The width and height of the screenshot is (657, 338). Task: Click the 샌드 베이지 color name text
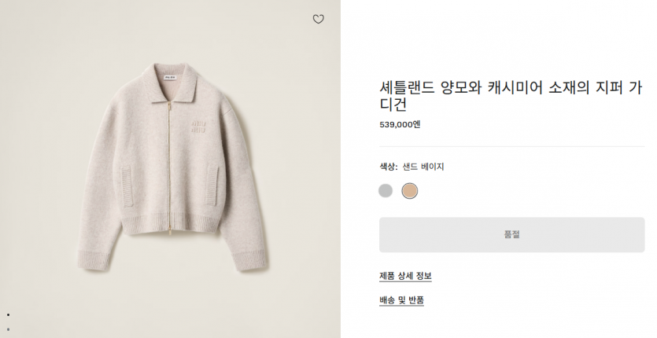423,167
